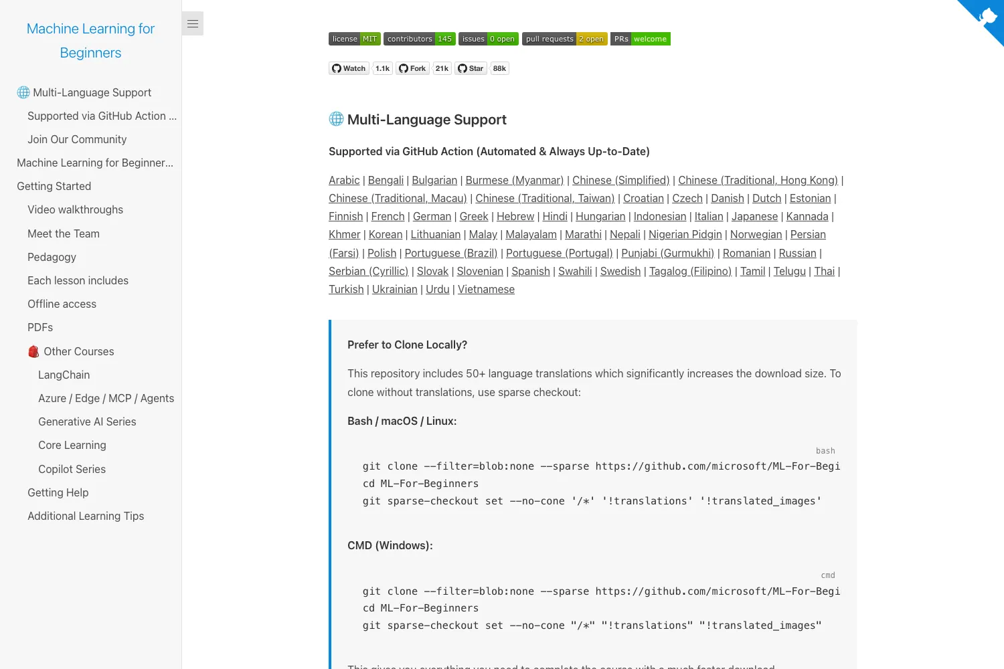Open Additional Learning Tips sidebar item

pyautogui.click(x=86, y=516)
